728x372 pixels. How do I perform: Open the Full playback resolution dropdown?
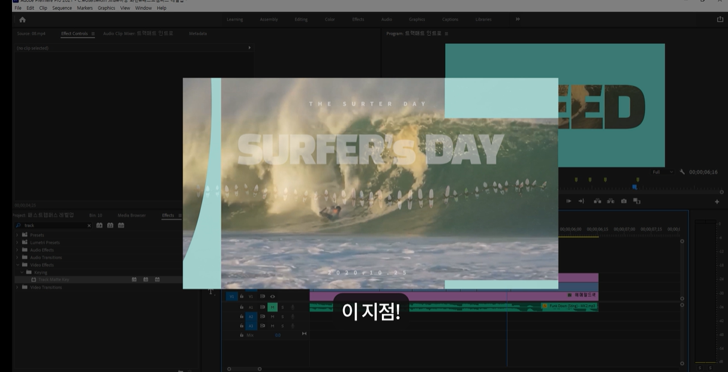pyautogui.click(x=663, y=172)
